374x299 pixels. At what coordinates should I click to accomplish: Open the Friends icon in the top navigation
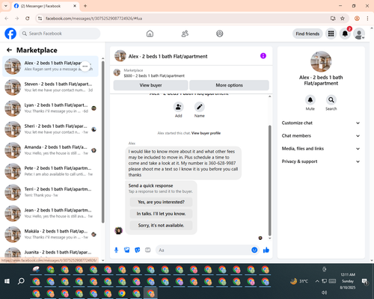(185, 34)
